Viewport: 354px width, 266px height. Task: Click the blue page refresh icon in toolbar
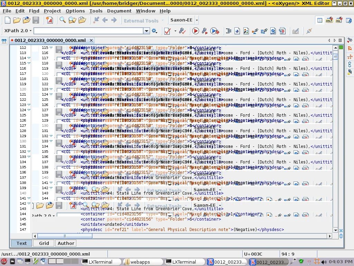(x=273, y=31)
